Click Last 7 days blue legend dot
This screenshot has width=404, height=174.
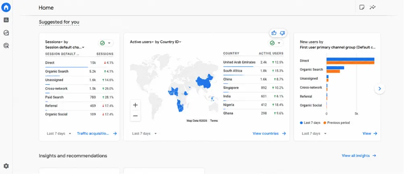pyautogui.click(x=301, y=123)
